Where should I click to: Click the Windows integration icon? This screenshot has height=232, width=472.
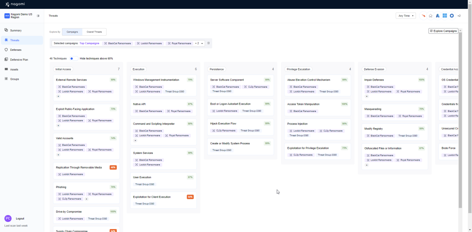[445, 16]
